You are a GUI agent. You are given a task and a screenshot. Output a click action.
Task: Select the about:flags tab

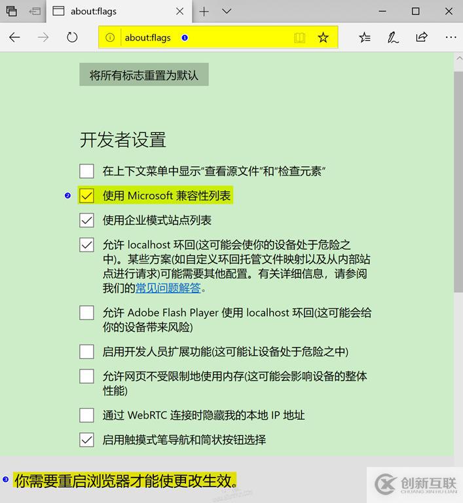coord(119,12)
